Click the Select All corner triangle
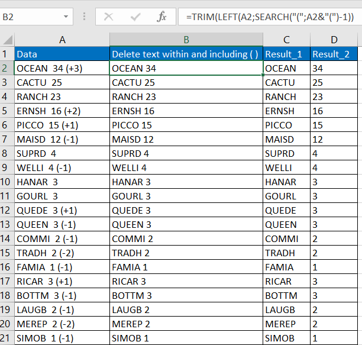 tap(7, 40)
